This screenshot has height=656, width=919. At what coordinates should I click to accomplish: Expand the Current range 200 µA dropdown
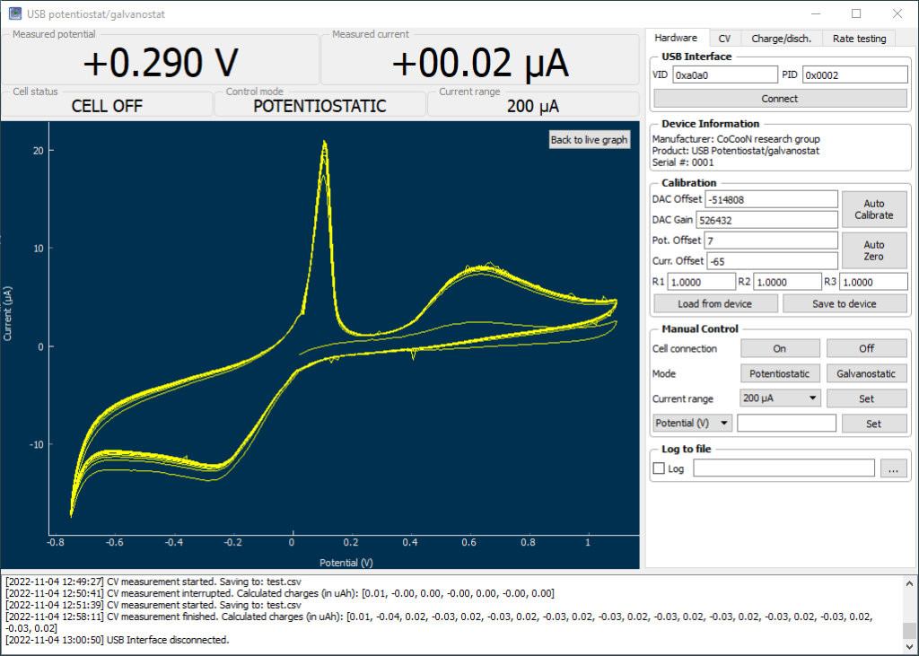pos(780,398)
